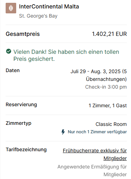Click the St. George's Bay location text
131x179 pixels.
(x=38, y=16)
